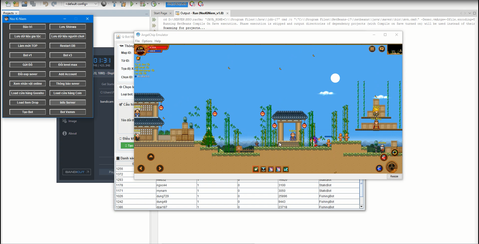Click the Clean and Build broom icon
479x244 pixels.
pyautogui.click(x=123, y=4)
